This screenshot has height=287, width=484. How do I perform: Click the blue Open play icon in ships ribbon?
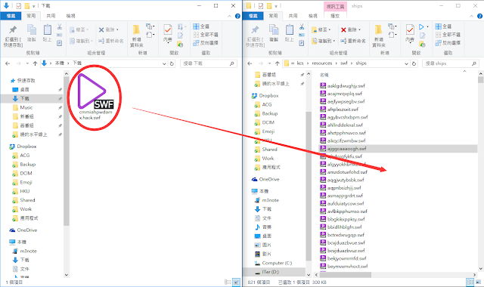tap(421, 27)
